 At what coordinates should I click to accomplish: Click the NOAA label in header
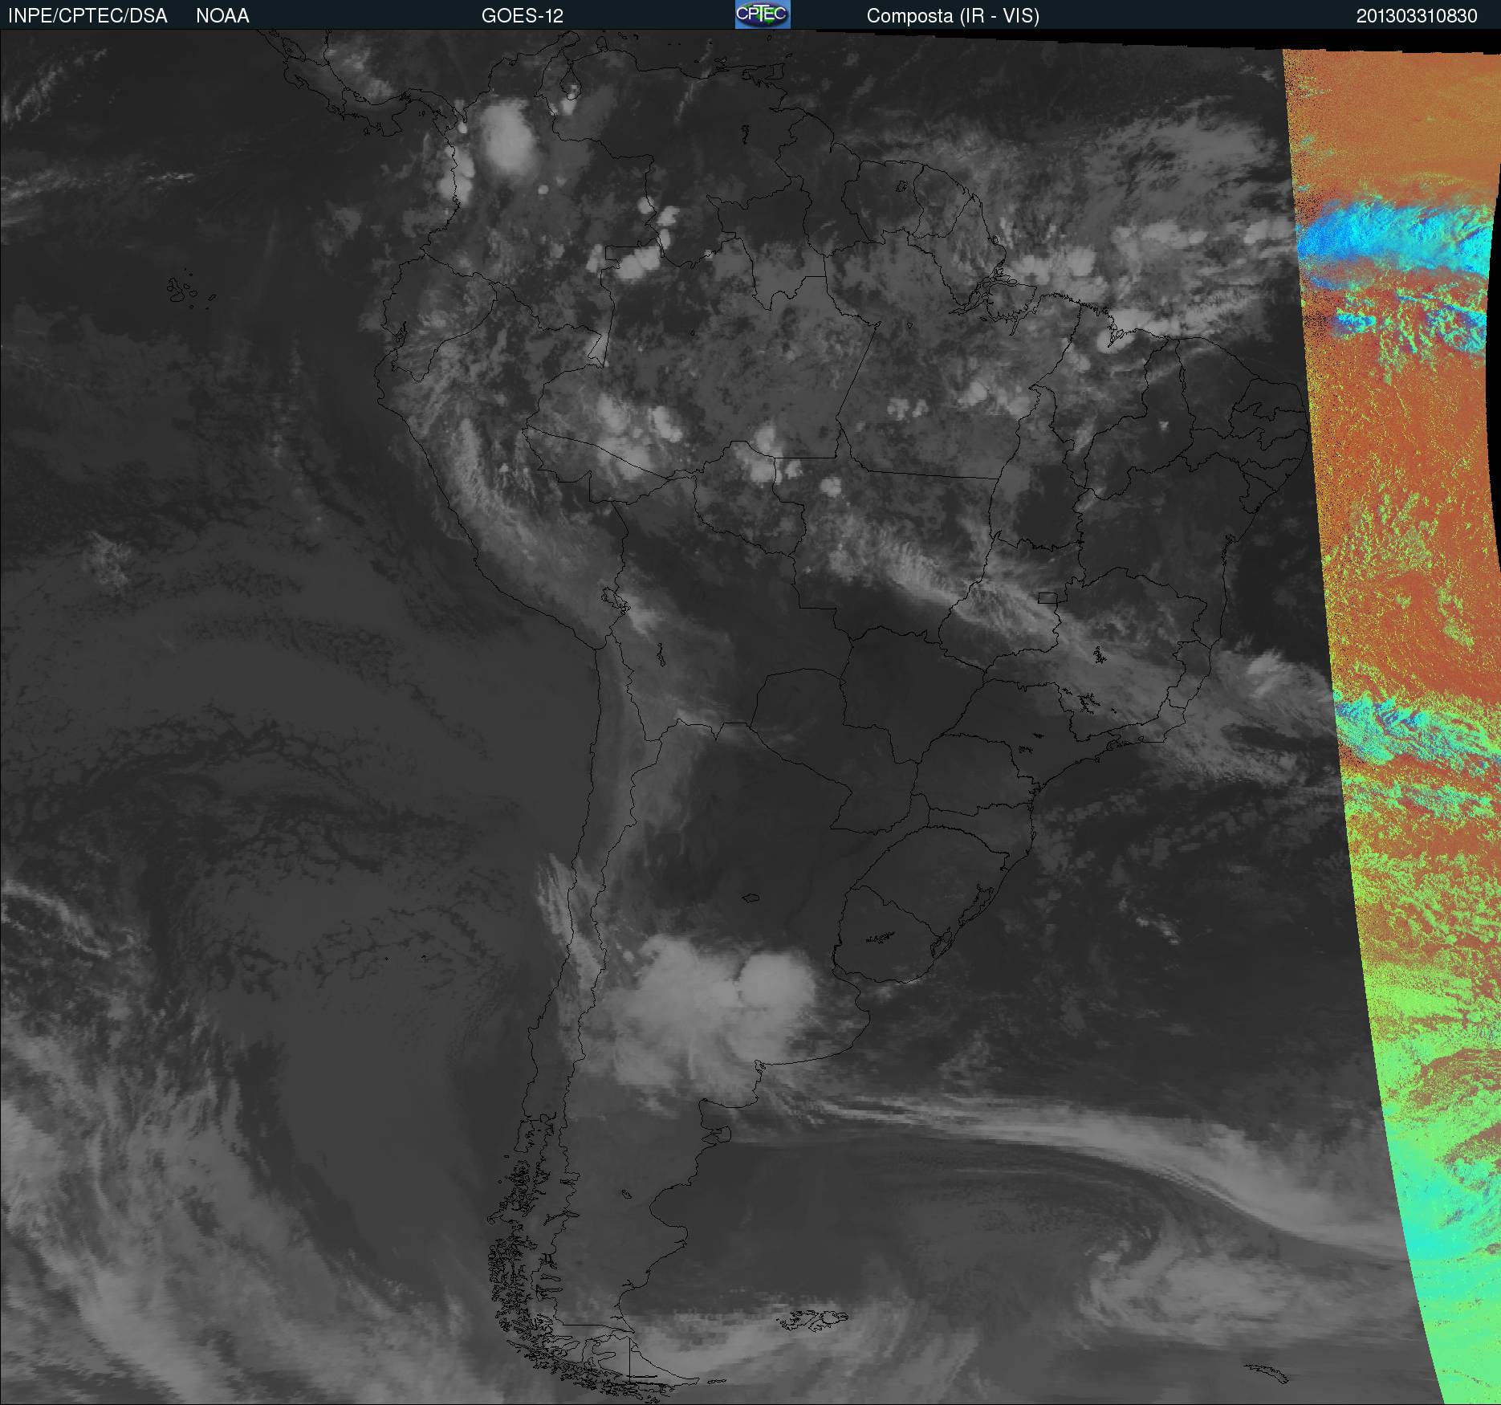pos(222,16)
